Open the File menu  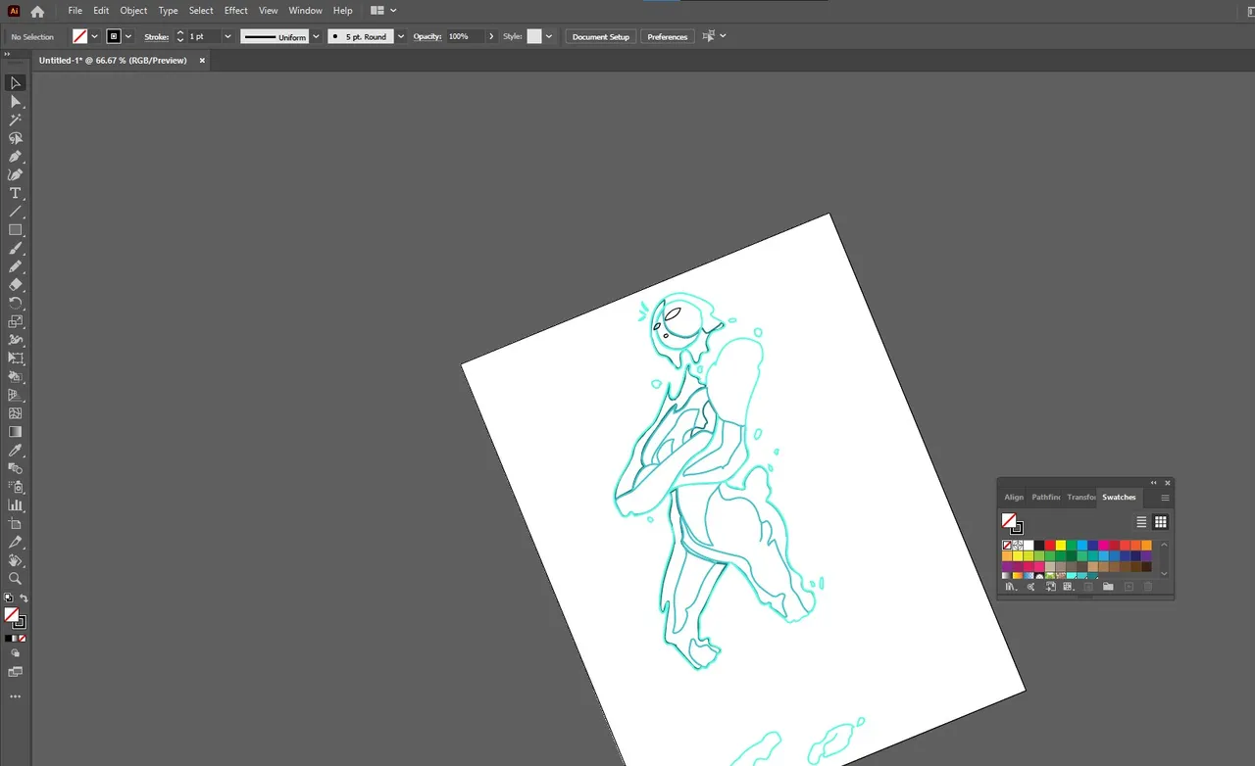click(x=75, y=11)
